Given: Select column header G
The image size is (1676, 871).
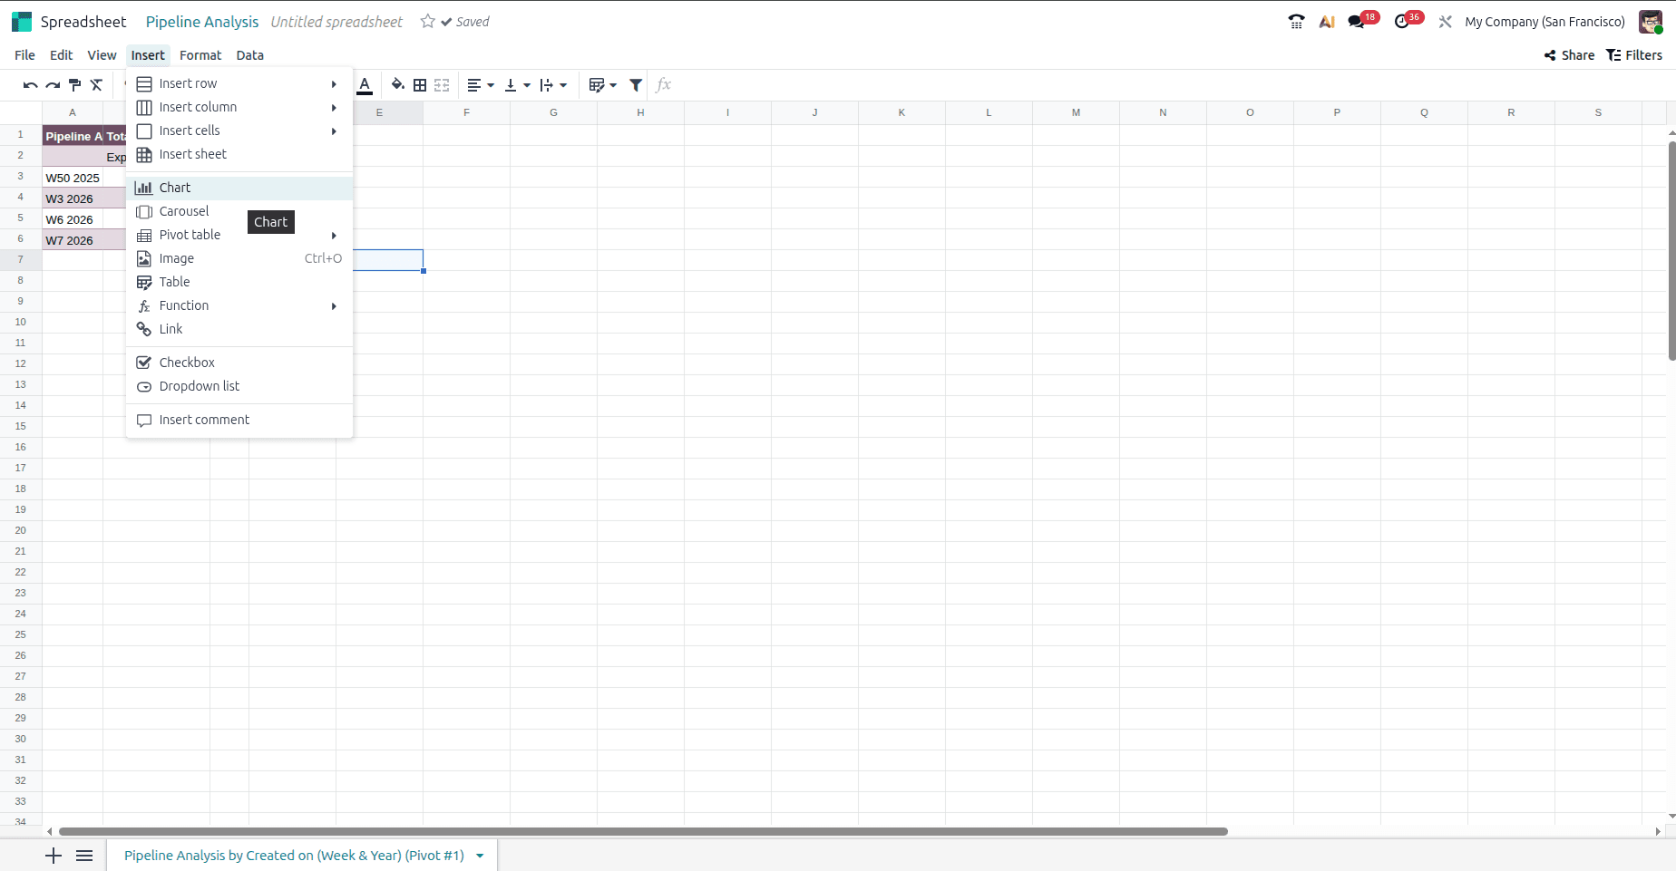Looking at the screenshot, I should tap(553, 112).
